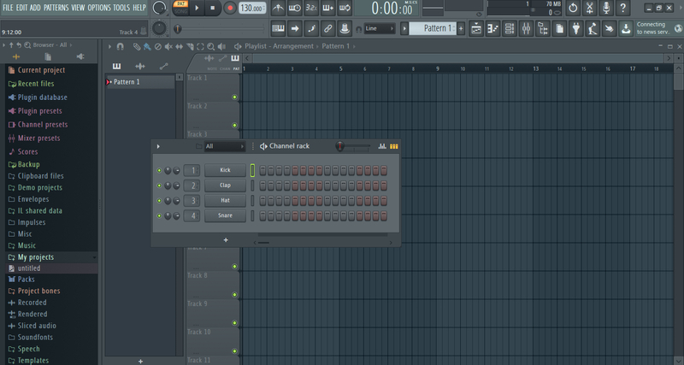Open the Mixer view icon

(x=526, y=29)
